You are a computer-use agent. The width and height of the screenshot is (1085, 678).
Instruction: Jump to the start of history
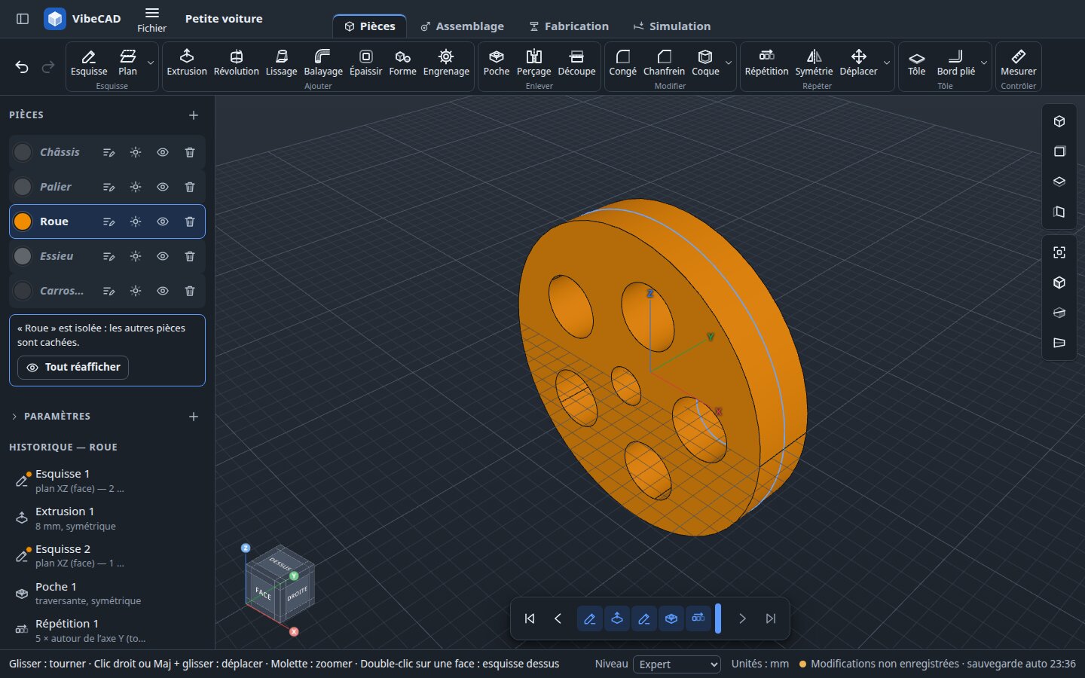[x=530, y=618]
